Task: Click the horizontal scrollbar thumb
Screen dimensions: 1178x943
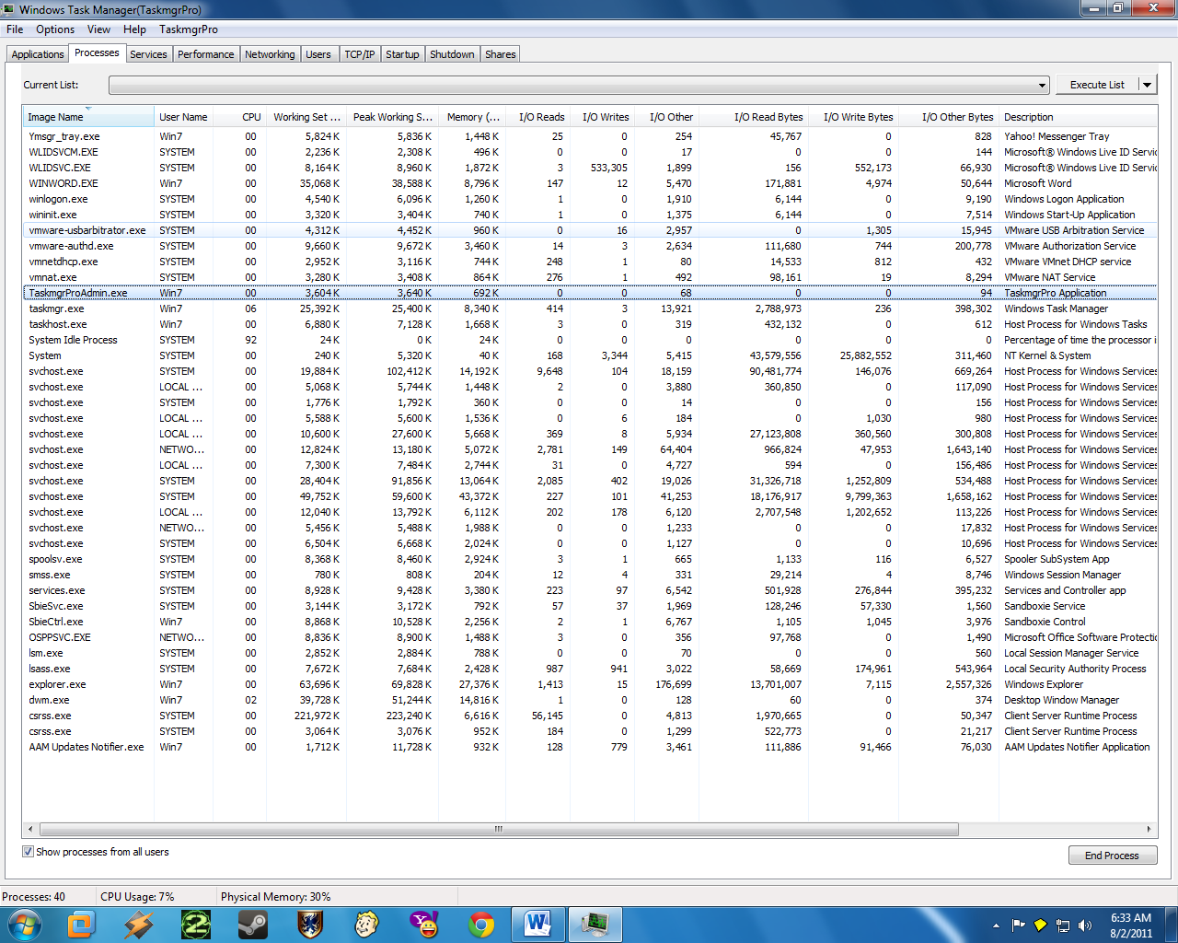Action: coord(498,829)
